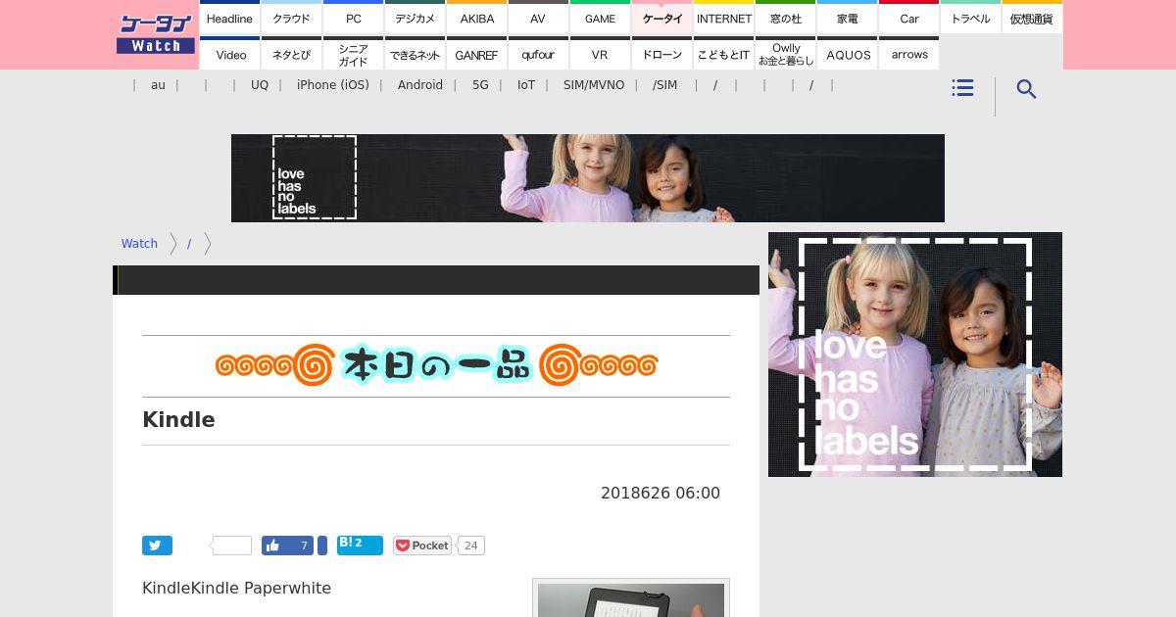The image size is (1176, 617).
Task: Follow the Watch breadcrumb link
Action: point(139,244)
